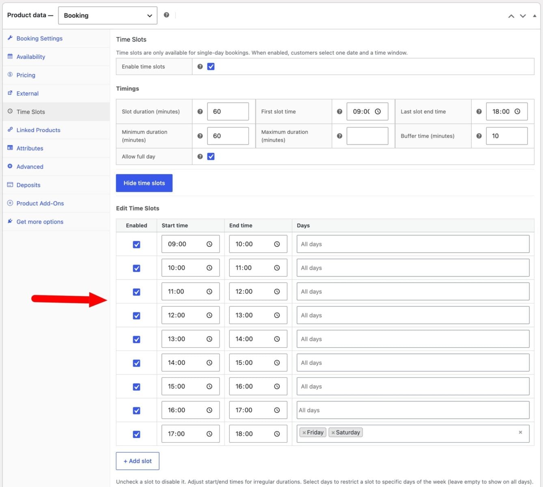This screenshot has width=543, height=487.
Task: Open the Deposits tab
Action: pyautogui.click(x=28, y=185)
